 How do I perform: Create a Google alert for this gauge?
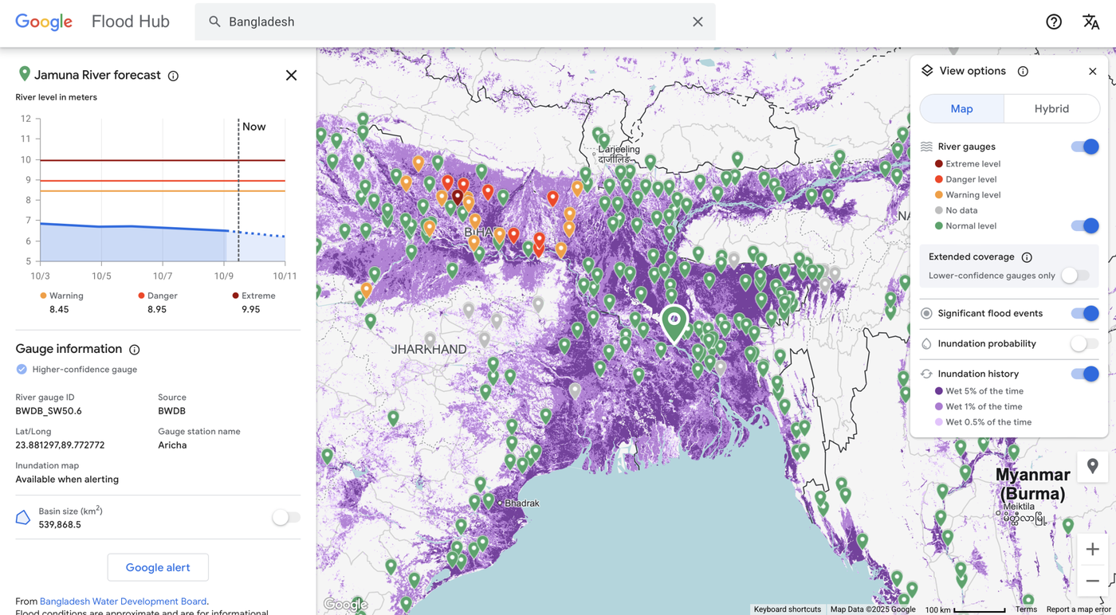[x=158, y=566]
